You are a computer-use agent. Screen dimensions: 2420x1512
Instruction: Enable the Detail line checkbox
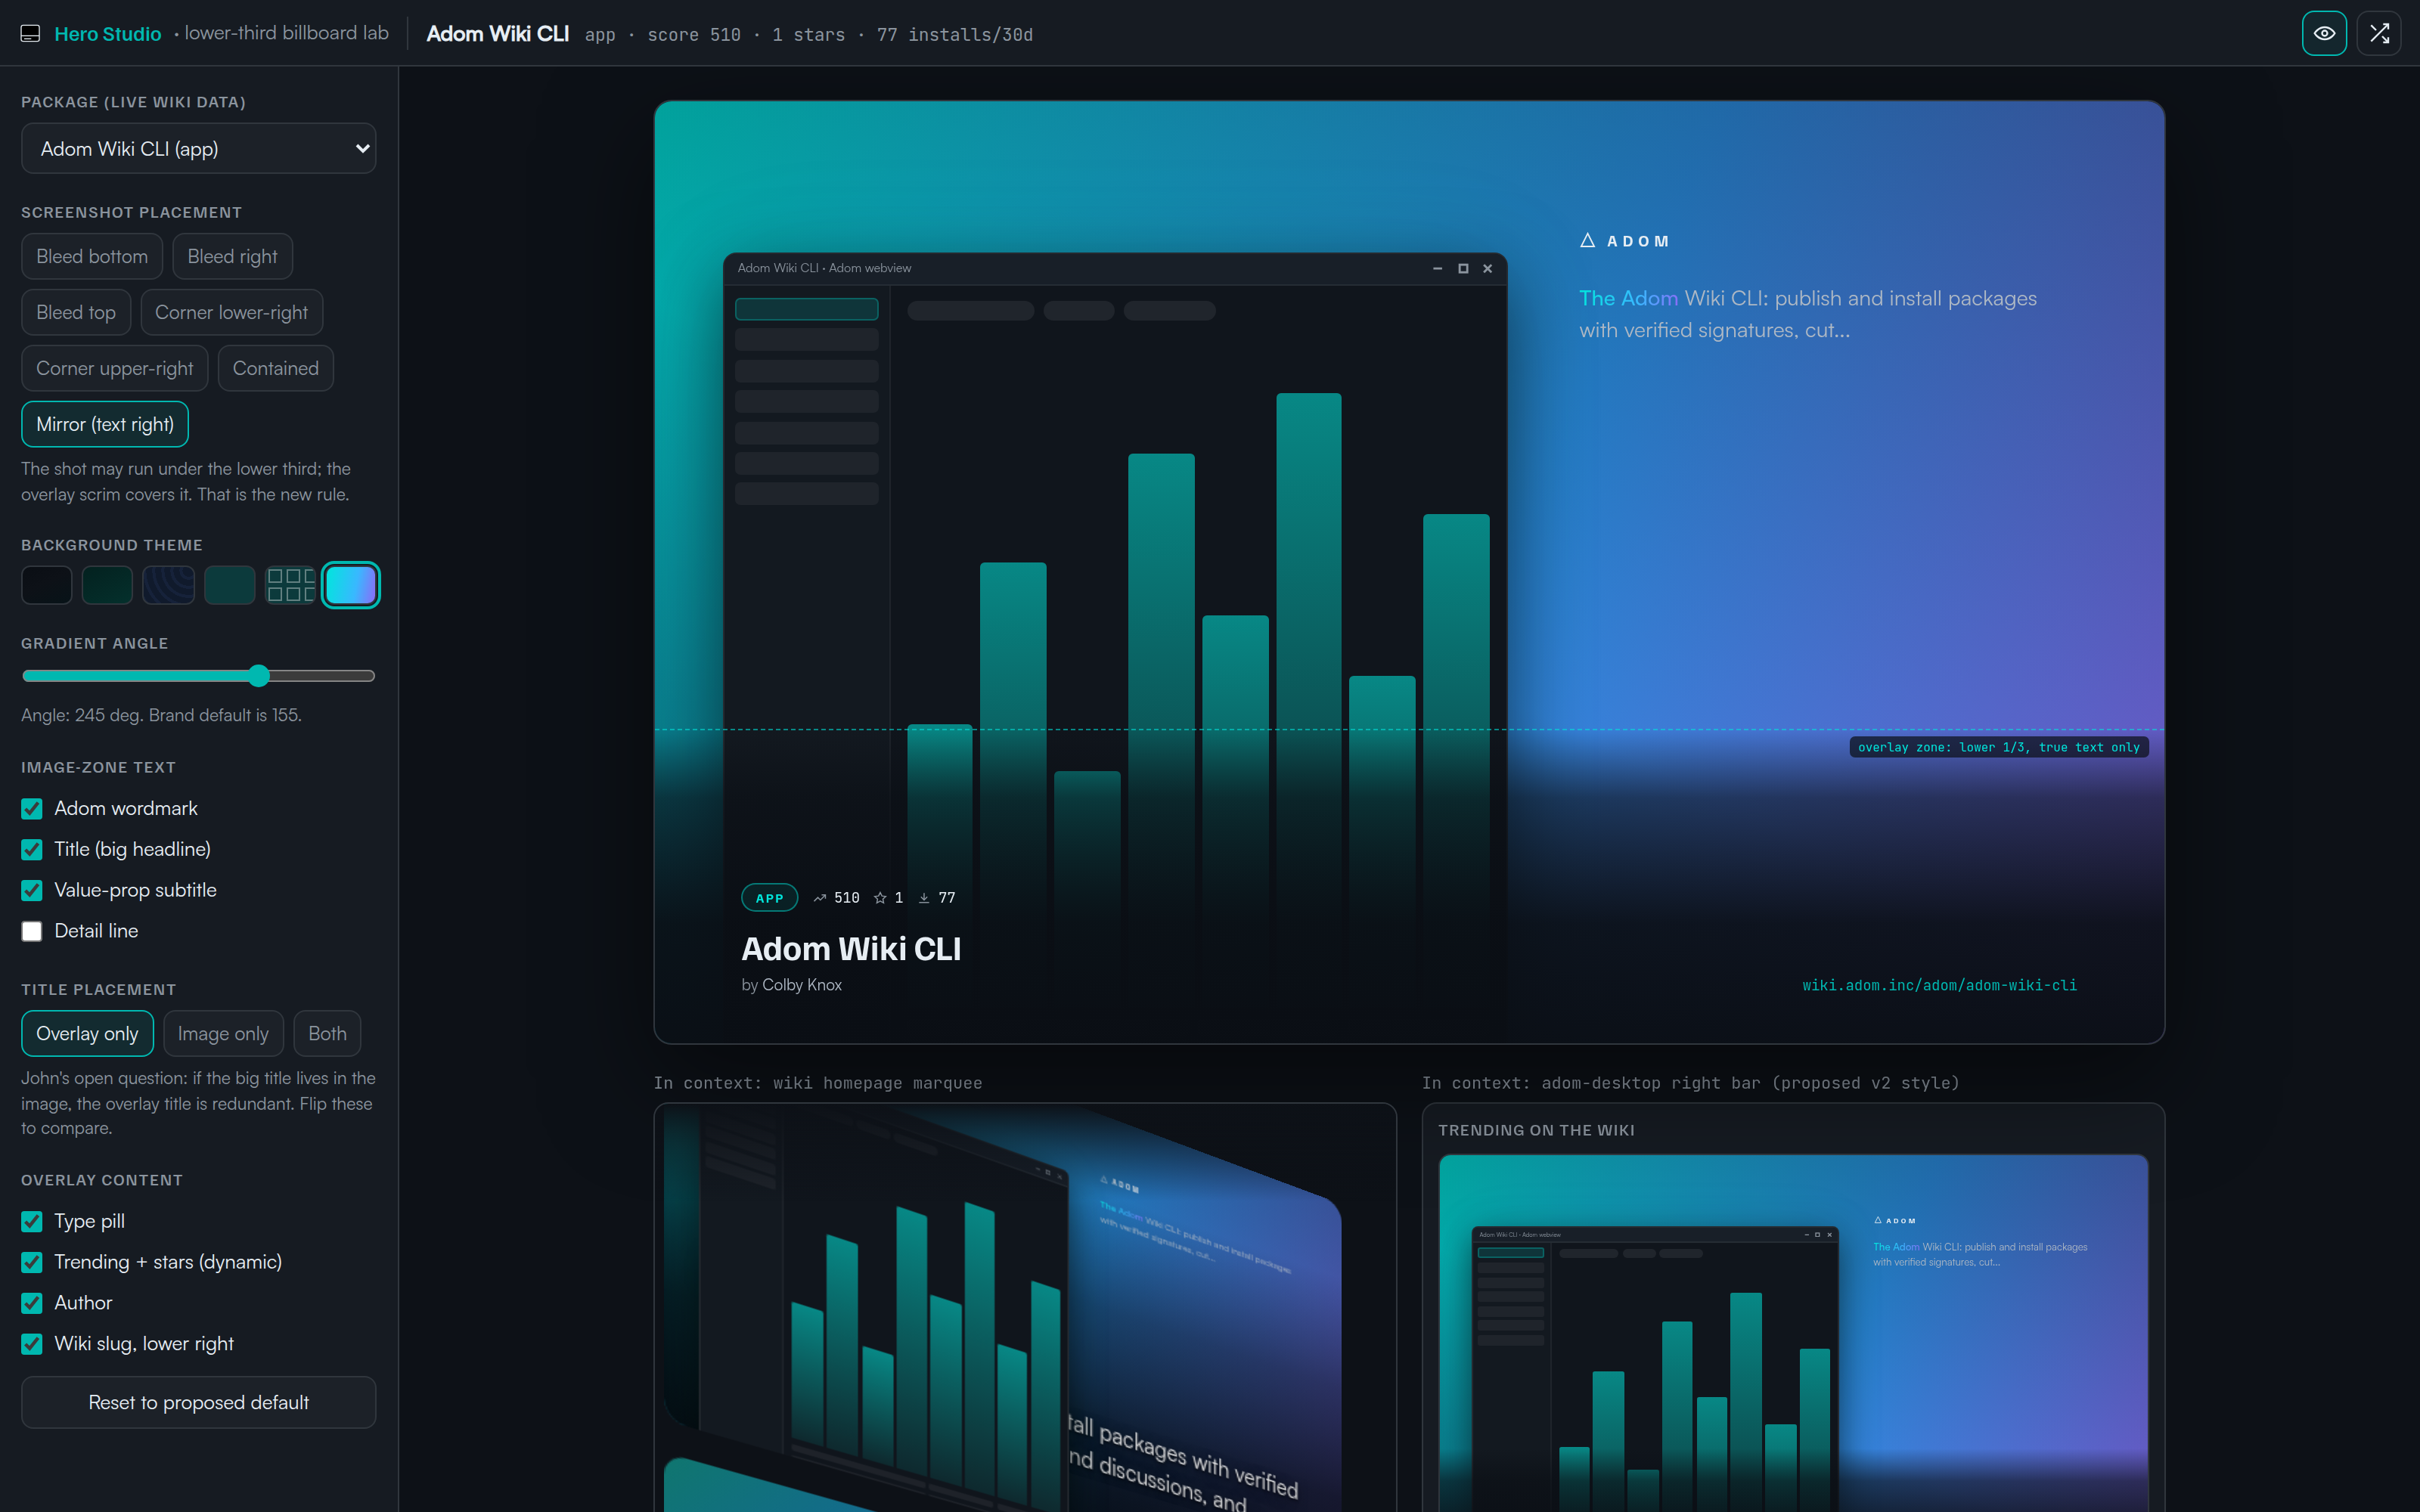[x=32, y=932]
